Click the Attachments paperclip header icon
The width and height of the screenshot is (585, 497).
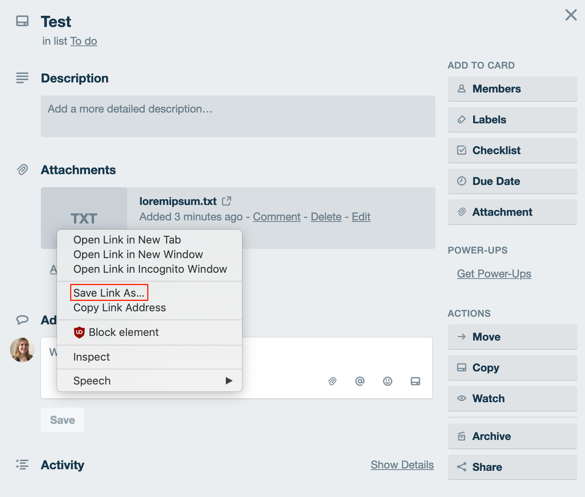point(22,169)
